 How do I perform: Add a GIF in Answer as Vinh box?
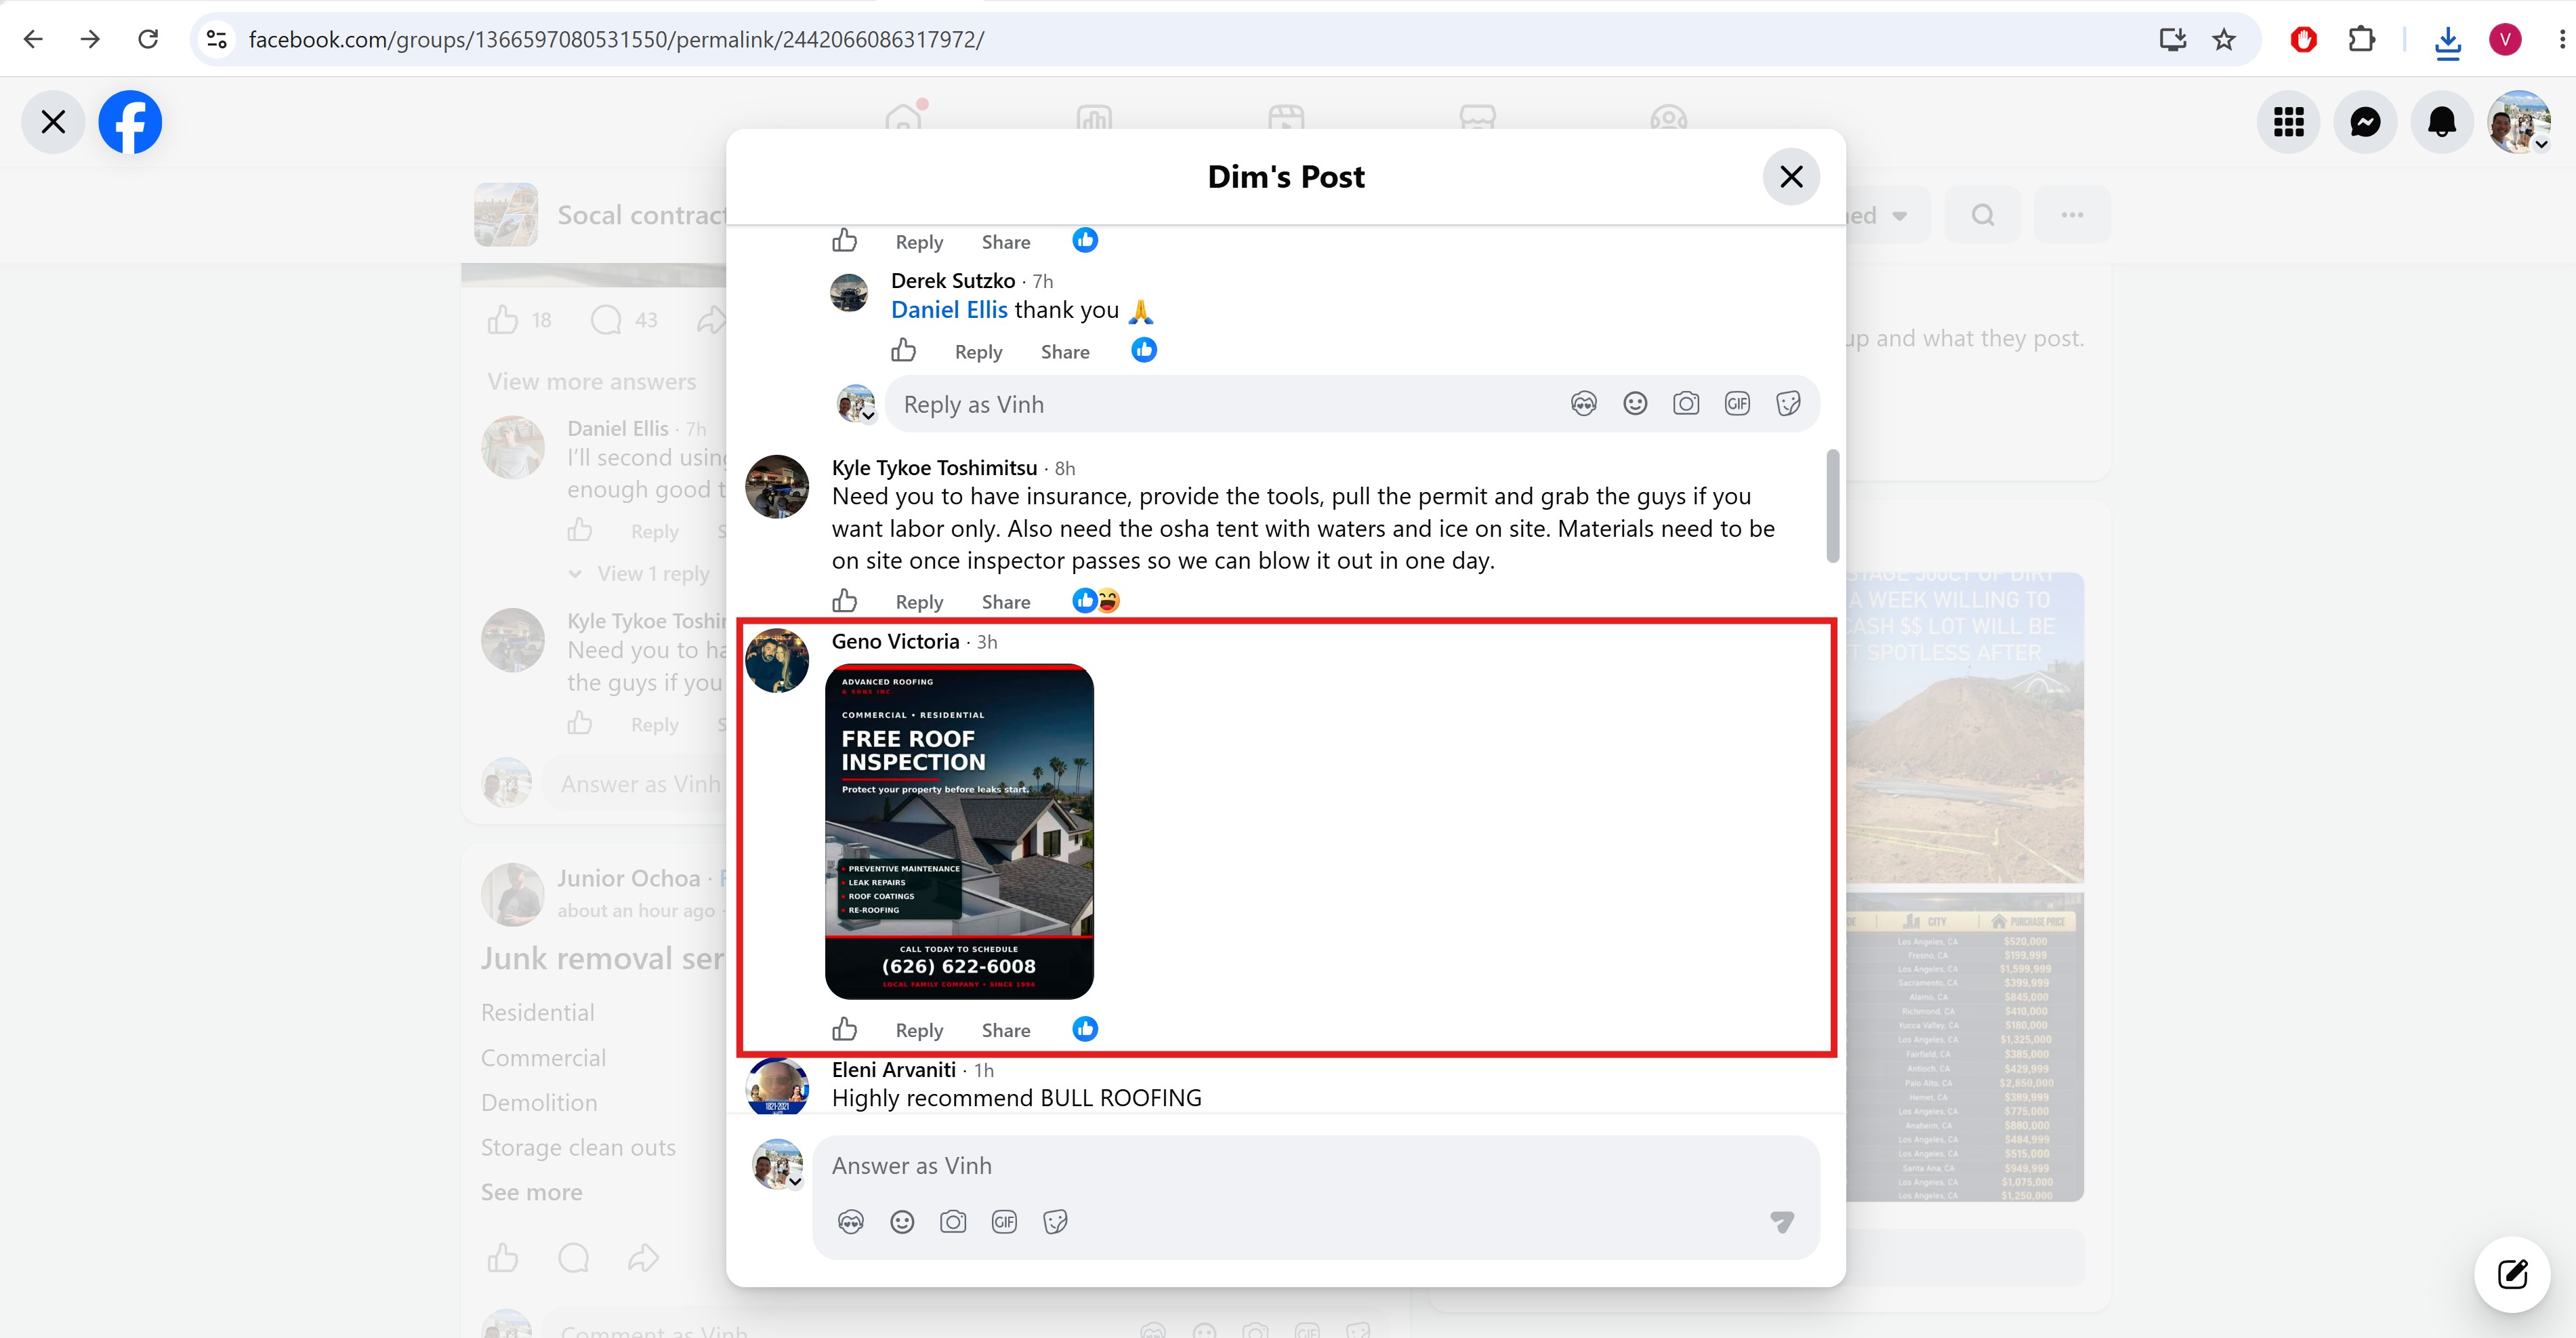[1004, 1222]
